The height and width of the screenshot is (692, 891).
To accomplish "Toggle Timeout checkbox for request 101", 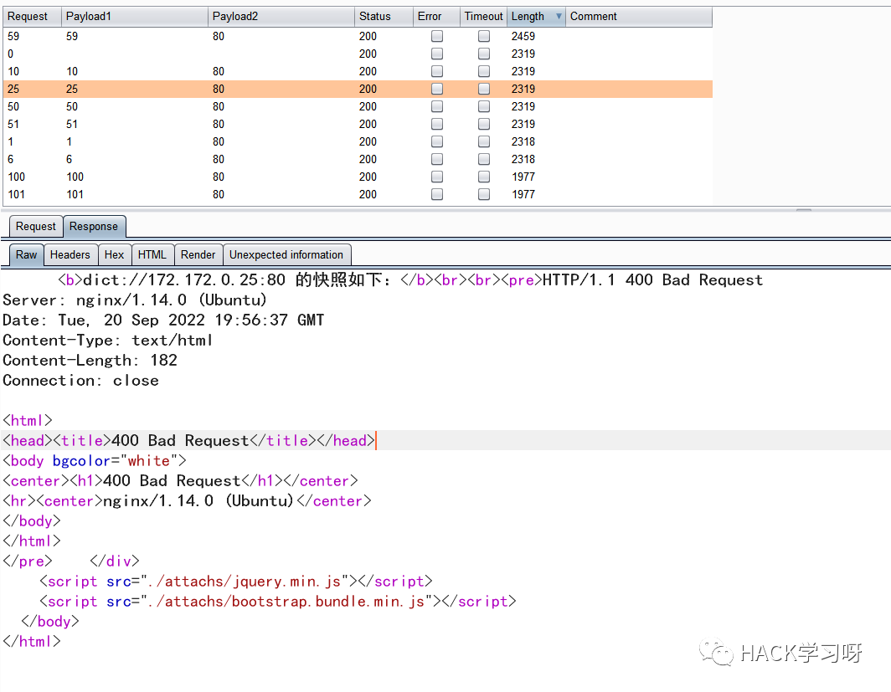I will click(x=483, y=195).
